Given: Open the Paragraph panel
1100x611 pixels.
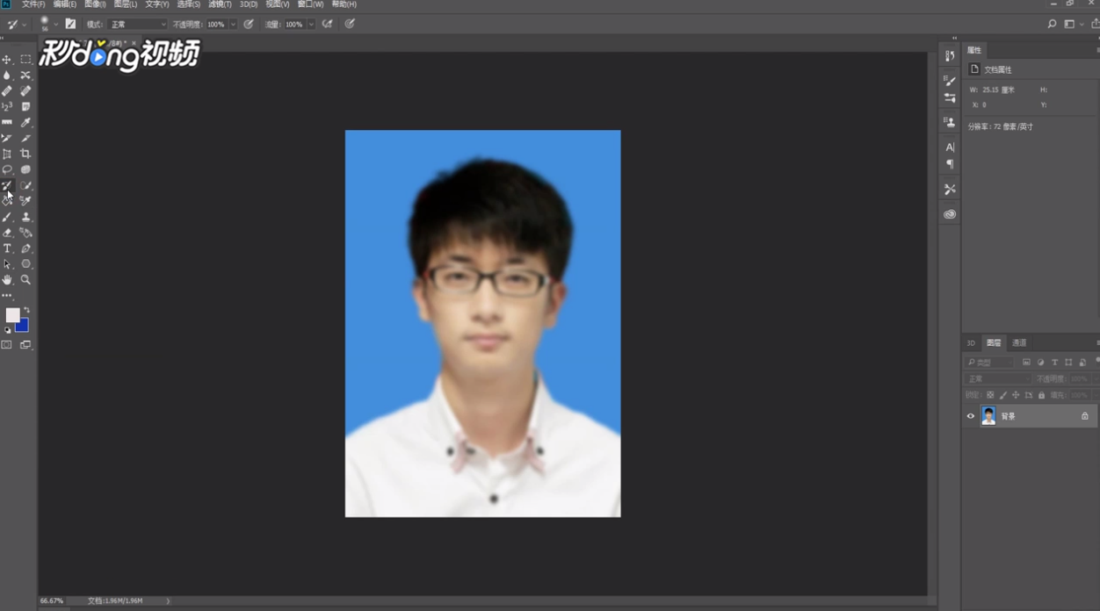Looking at the screenshot, I should (948, 163).
